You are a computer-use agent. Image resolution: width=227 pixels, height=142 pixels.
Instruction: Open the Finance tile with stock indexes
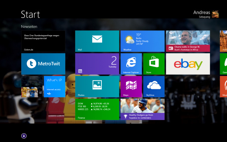pyautogui.click(x=97, y=109)
